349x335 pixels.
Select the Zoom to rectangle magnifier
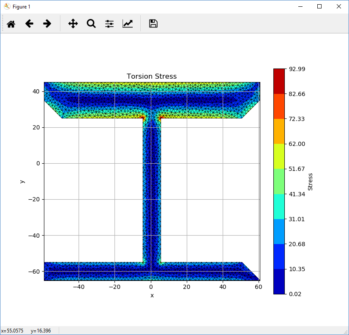(91, 24)
